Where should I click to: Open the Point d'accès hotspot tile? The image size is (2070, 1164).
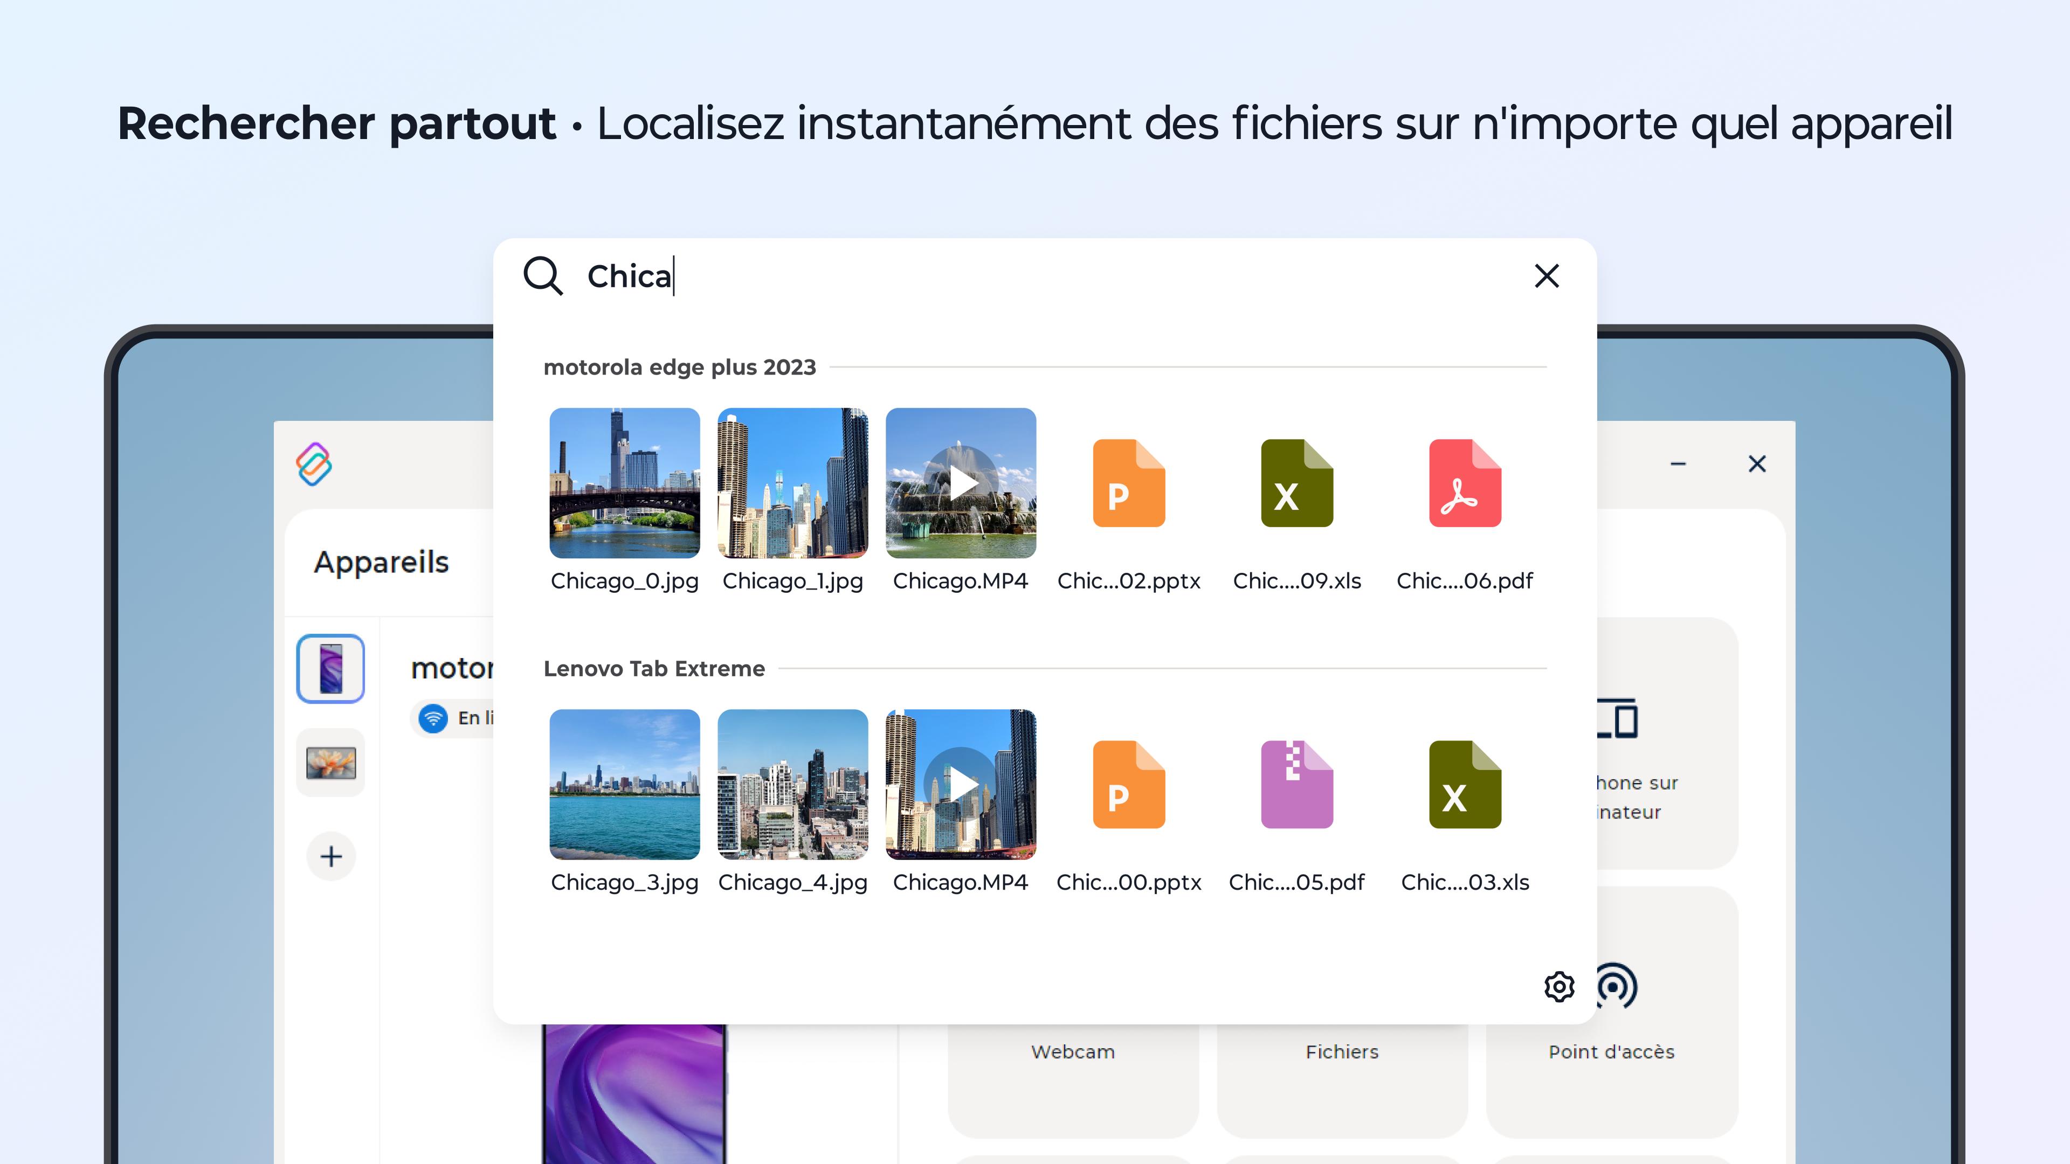click(x=1611, y=1012)
